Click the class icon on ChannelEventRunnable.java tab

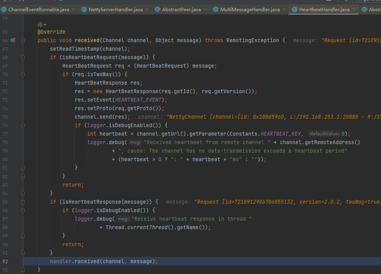3,9
